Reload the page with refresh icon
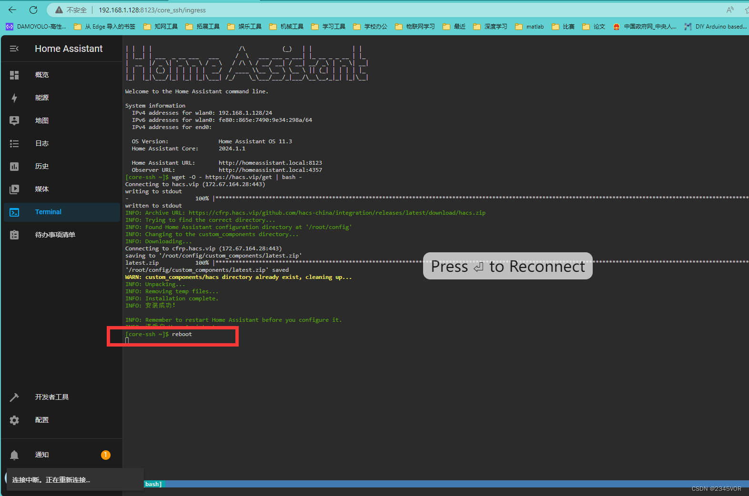The width and height of the screenshot is (749, 496). click(x=33, y=10)
